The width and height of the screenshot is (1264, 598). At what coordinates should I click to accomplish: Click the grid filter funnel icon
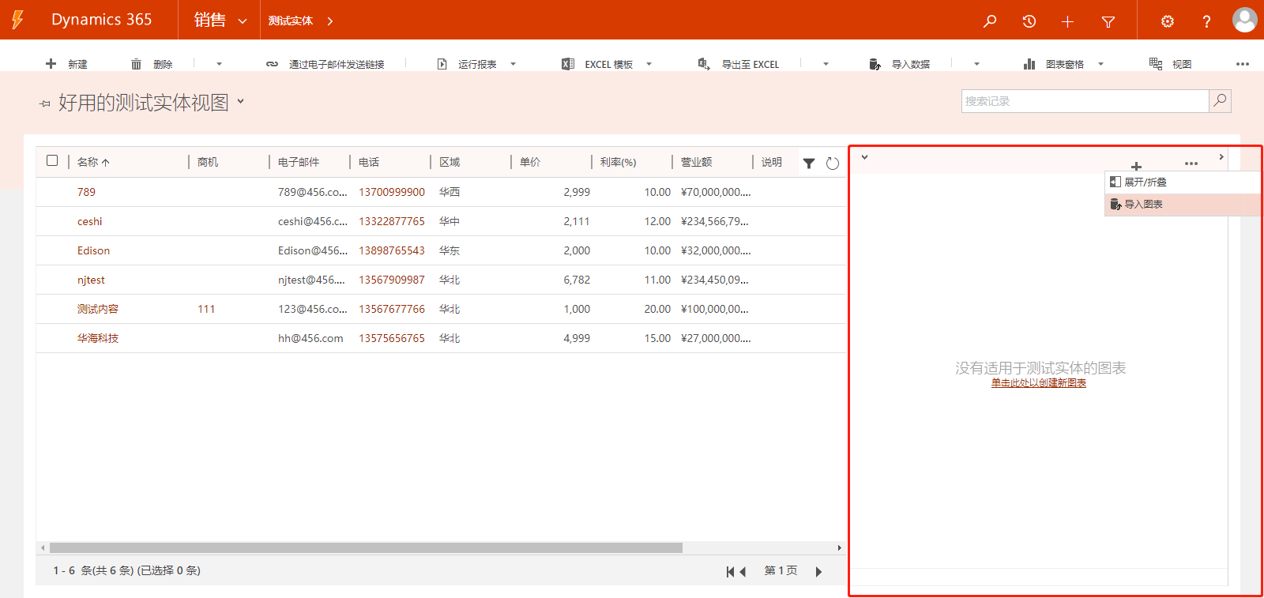pyautogui.click(x=809, y=164)
